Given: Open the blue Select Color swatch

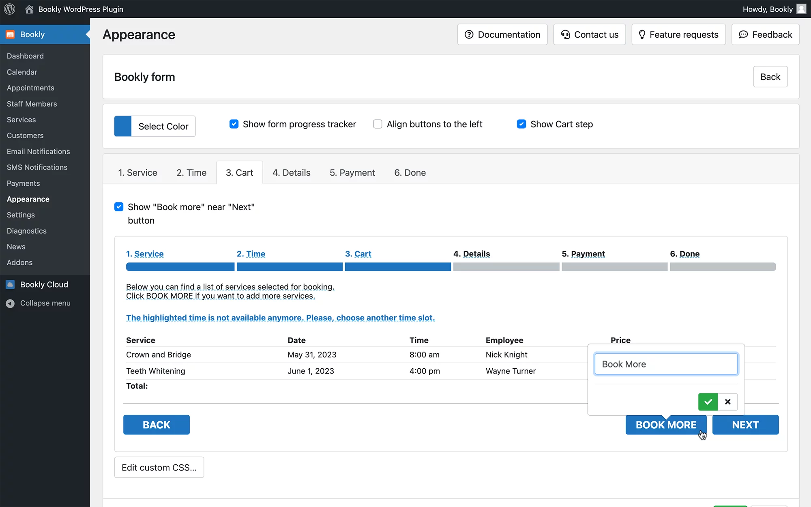Looking at the screenshot, I should (123, 126).
